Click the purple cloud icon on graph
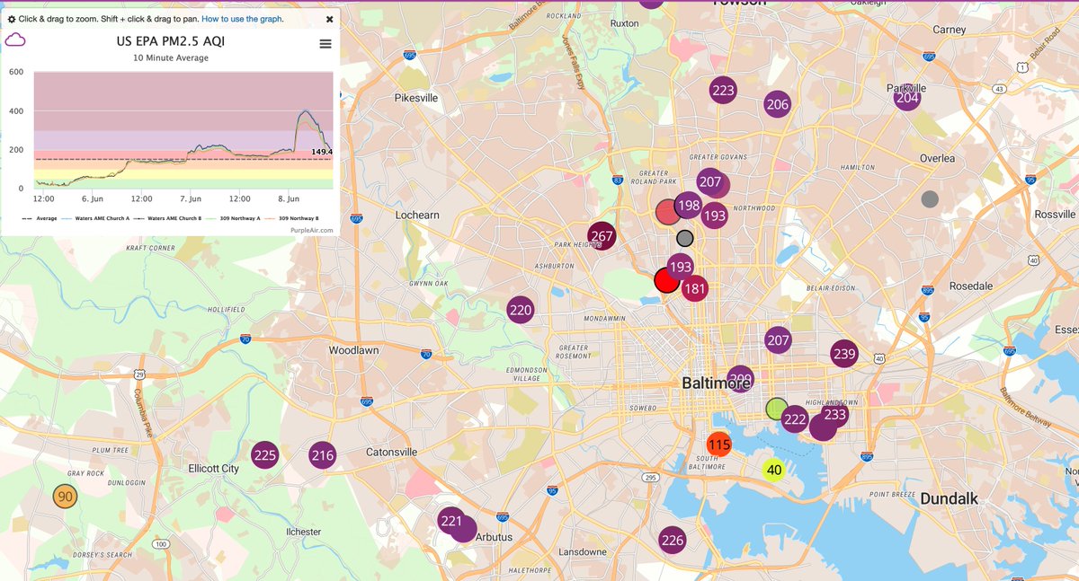 coord(16,40)
